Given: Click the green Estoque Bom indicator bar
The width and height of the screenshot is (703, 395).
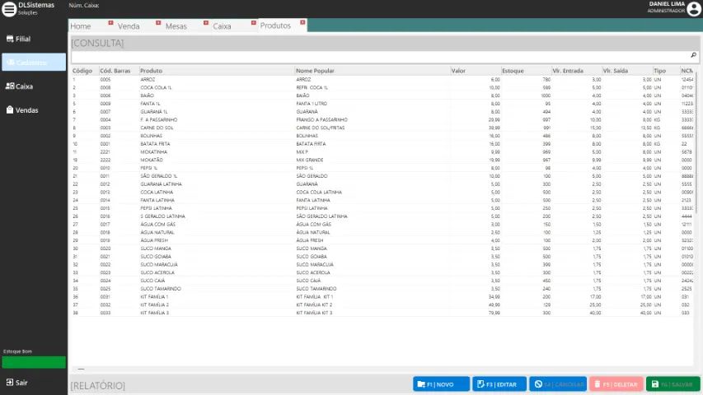Looking at the screenshot, I should click(34, 362).
